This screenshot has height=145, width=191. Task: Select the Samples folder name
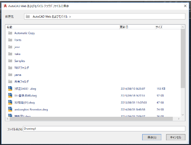coord(20,61)
